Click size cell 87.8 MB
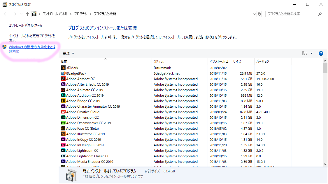The height and width of the screenshot is (184, 328). [246, 112]
